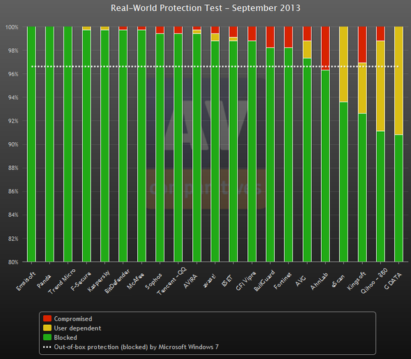Click the Qihoo-360 yellow user-dependent segment
Image resolution: width=411 pixels, height=359 pixels.
380,86
